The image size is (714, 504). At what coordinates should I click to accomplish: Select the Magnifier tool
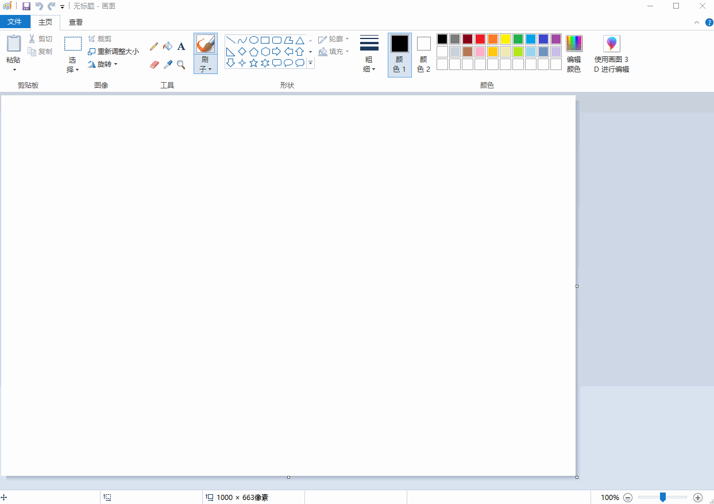click(181, 65)
